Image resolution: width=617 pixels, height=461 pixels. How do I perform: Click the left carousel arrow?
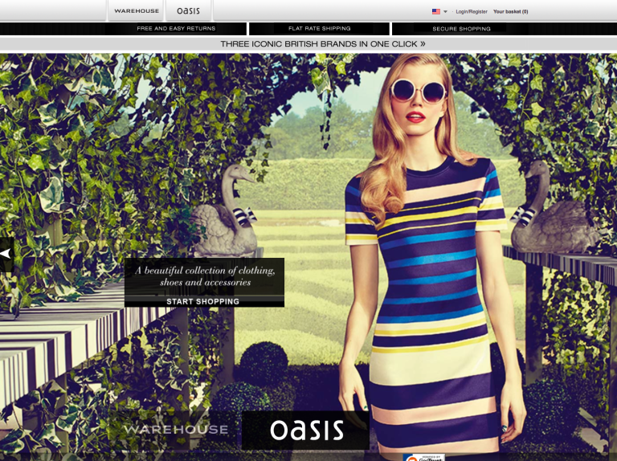(6, 253)
